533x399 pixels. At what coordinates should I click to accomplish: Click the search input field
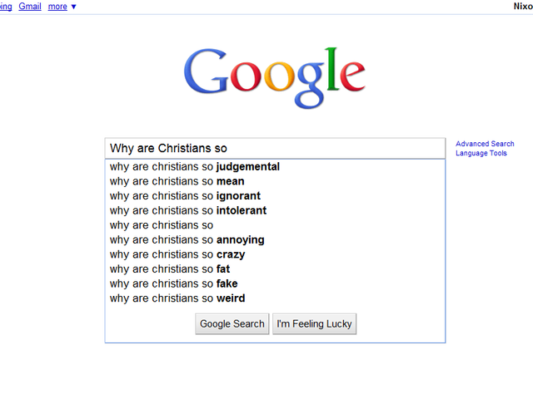[275, 148]
